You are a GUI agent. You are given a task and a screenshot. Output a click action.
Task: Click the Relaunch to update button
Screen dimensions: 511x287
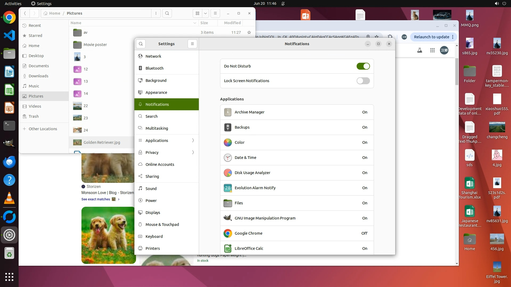pyautogui.click(x=431, y=37)
